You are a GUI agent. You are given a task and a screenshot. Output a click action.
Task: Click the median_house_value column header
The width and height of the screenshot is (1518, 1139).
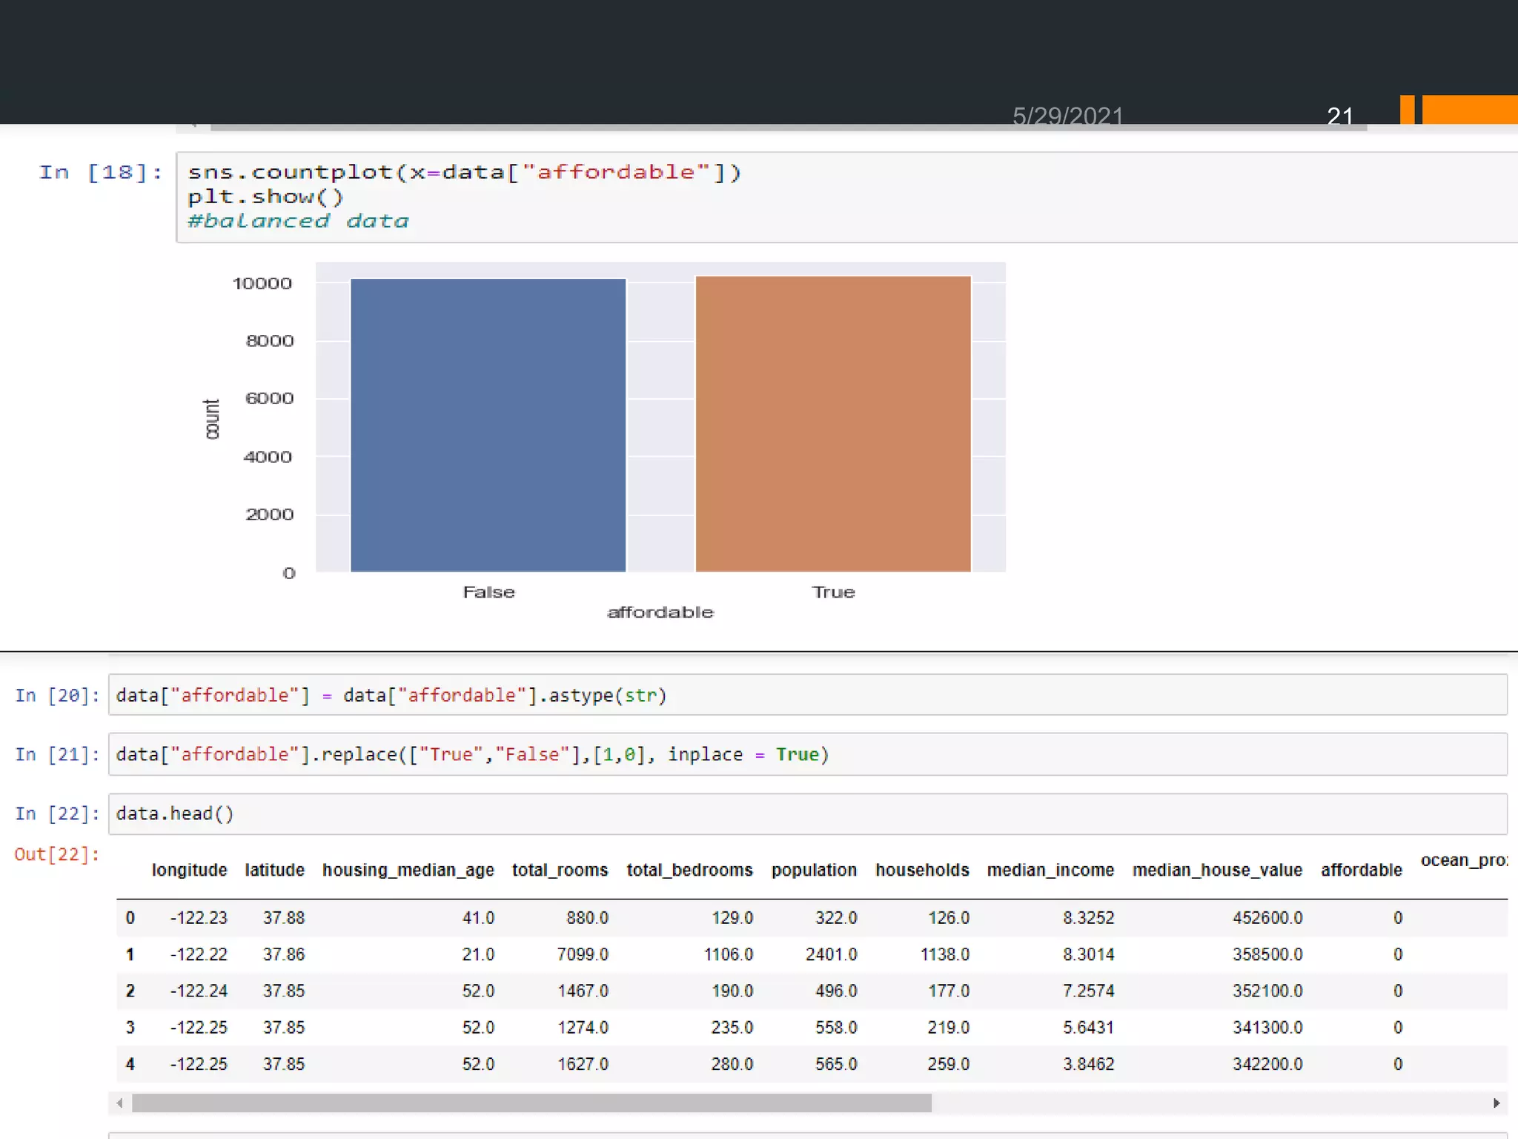pos(1216,871)
